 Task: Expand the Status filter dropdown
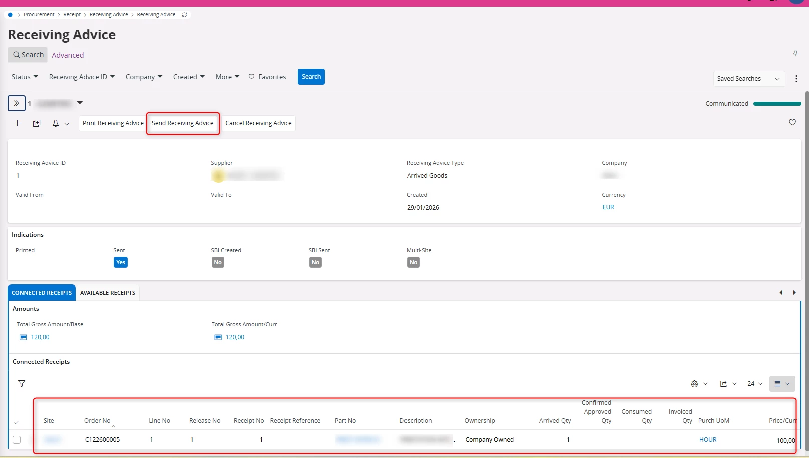25,77
